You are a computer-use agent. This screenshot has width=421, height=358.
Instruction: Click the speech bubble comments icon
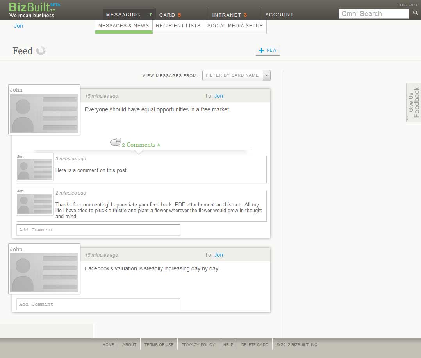[116, 142]
